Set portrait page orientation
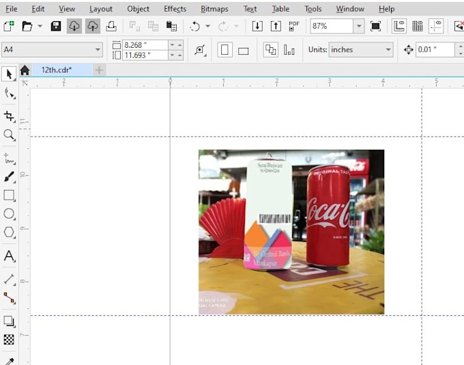 [x=224, y=49]
